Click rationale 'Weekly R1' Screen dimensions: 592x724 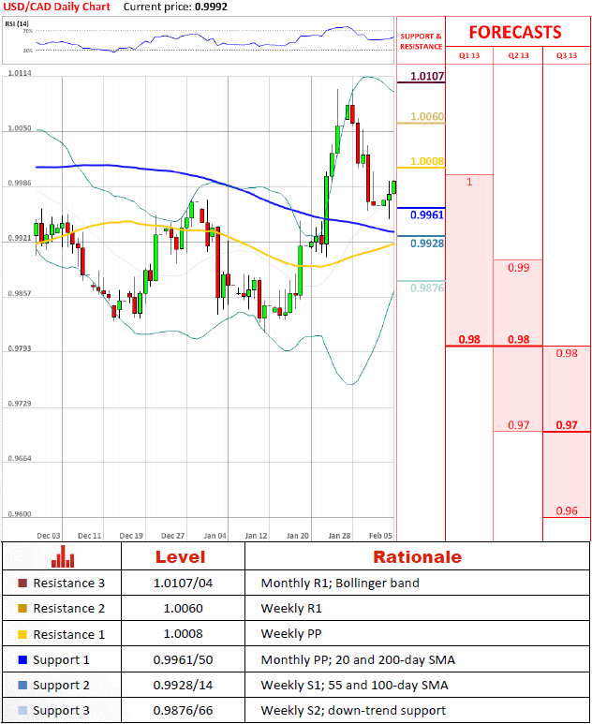(291, 609)
